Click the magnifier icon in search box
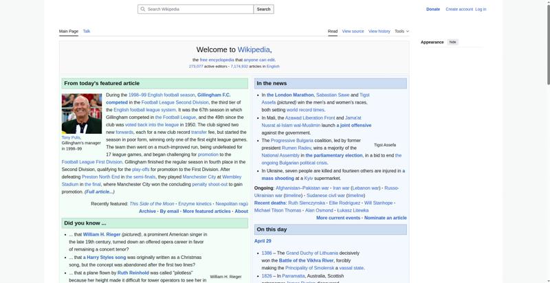The image size is (550, 283). 142,10
